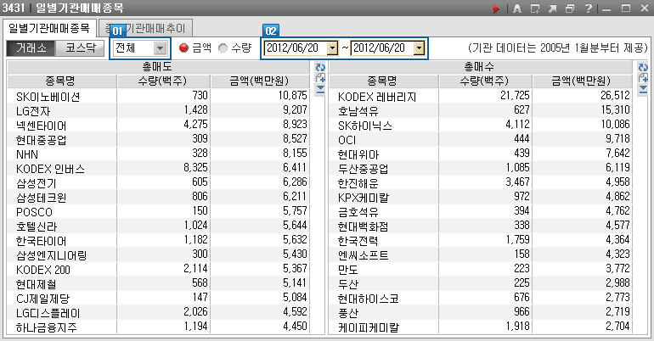Image resolution: width=654 pixels, height=341 pixels.
Task: Select 현대제철 row
Action: (x=159, y=283)
